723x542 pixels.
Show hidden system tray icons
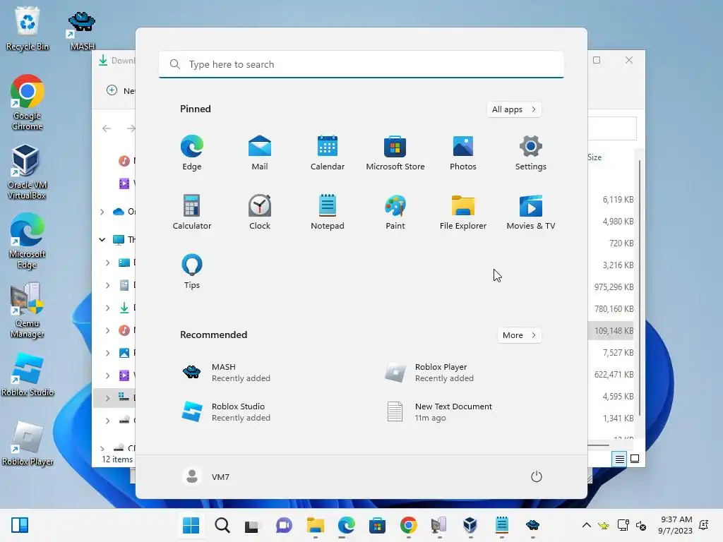[587, 525]
